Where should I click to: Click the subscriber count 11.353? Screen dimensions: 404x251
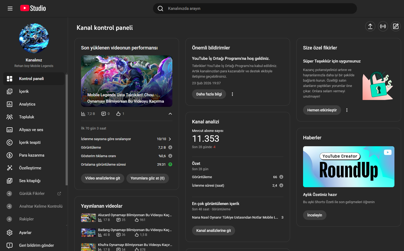(206, 139)
